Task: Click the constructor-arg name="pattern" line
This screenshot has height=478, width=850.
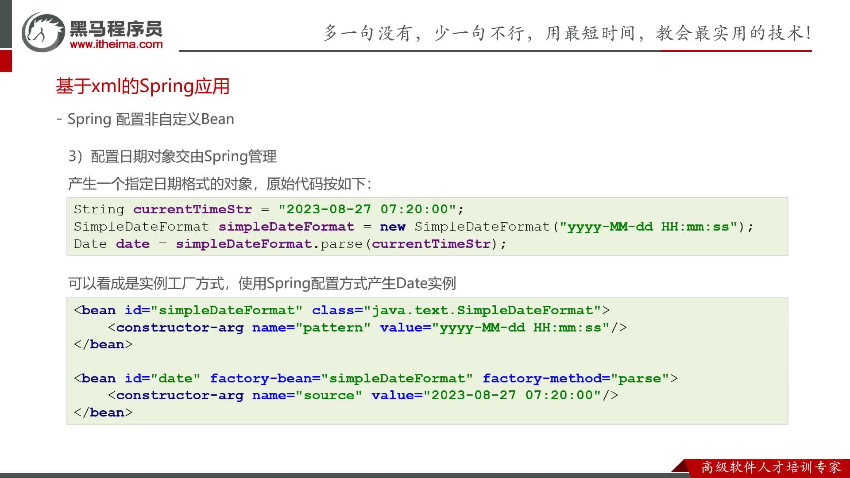Action: pos(367,328)
